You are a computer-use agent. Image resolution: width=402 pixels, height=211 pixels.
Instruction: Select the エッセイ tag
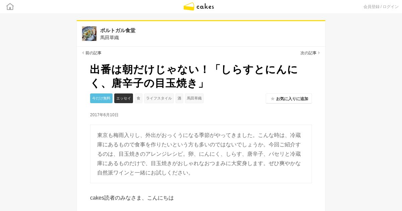(x=124, y=98)
